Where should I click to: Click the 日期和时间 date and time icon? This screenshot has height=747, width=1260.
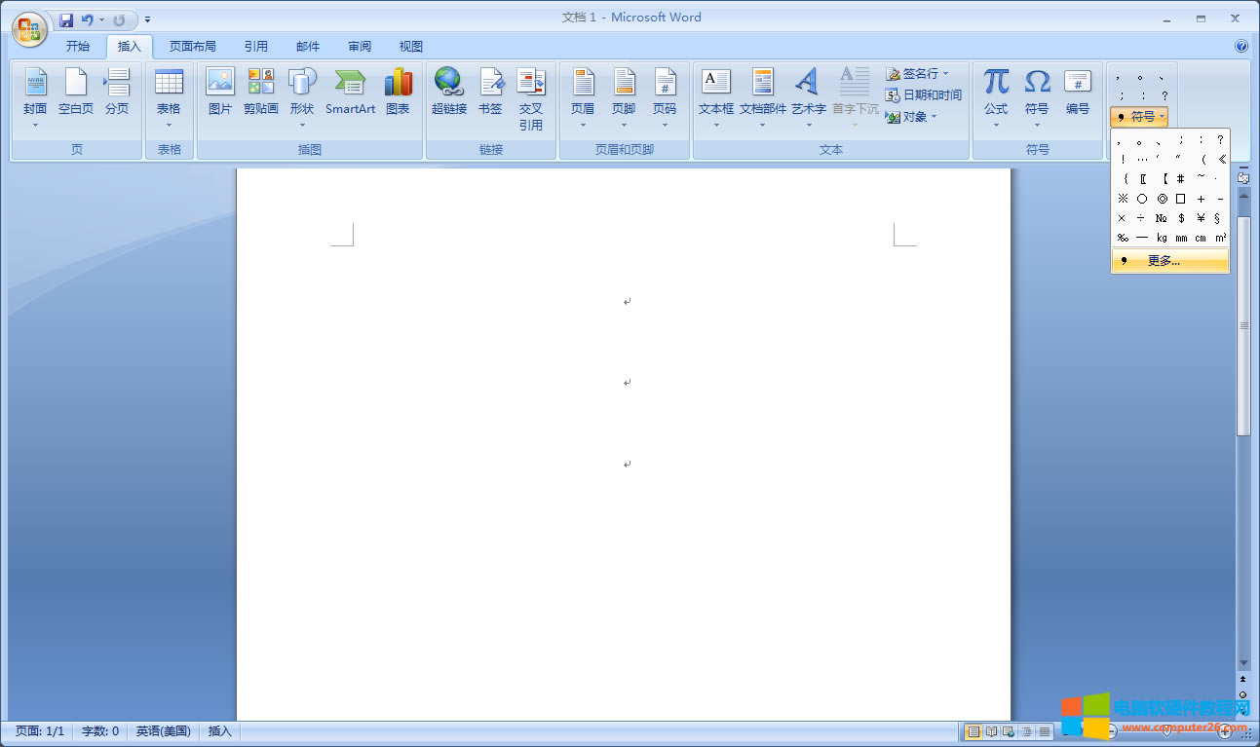tap(923, 94)
